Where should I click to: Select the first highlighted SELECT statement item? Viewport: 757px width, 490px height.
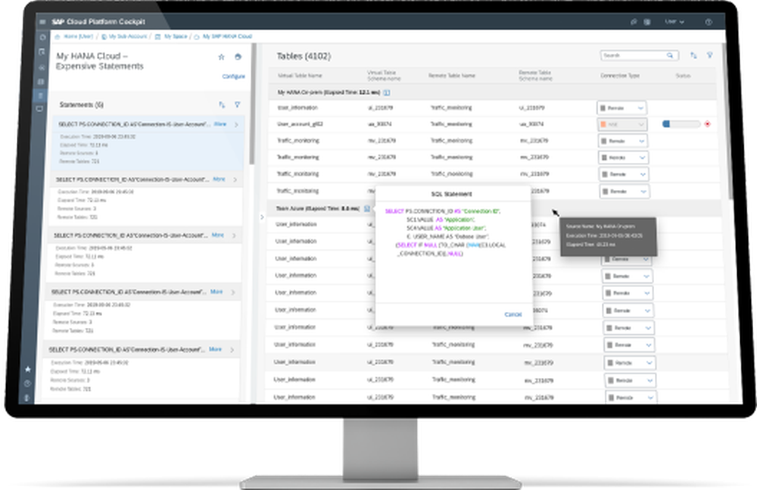pyautogui.click(x=148, y=143)
